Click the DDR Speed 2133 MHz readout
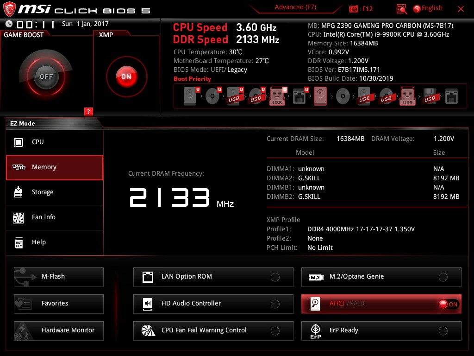This screenshot has width=474, height=356. click(226, 40)
